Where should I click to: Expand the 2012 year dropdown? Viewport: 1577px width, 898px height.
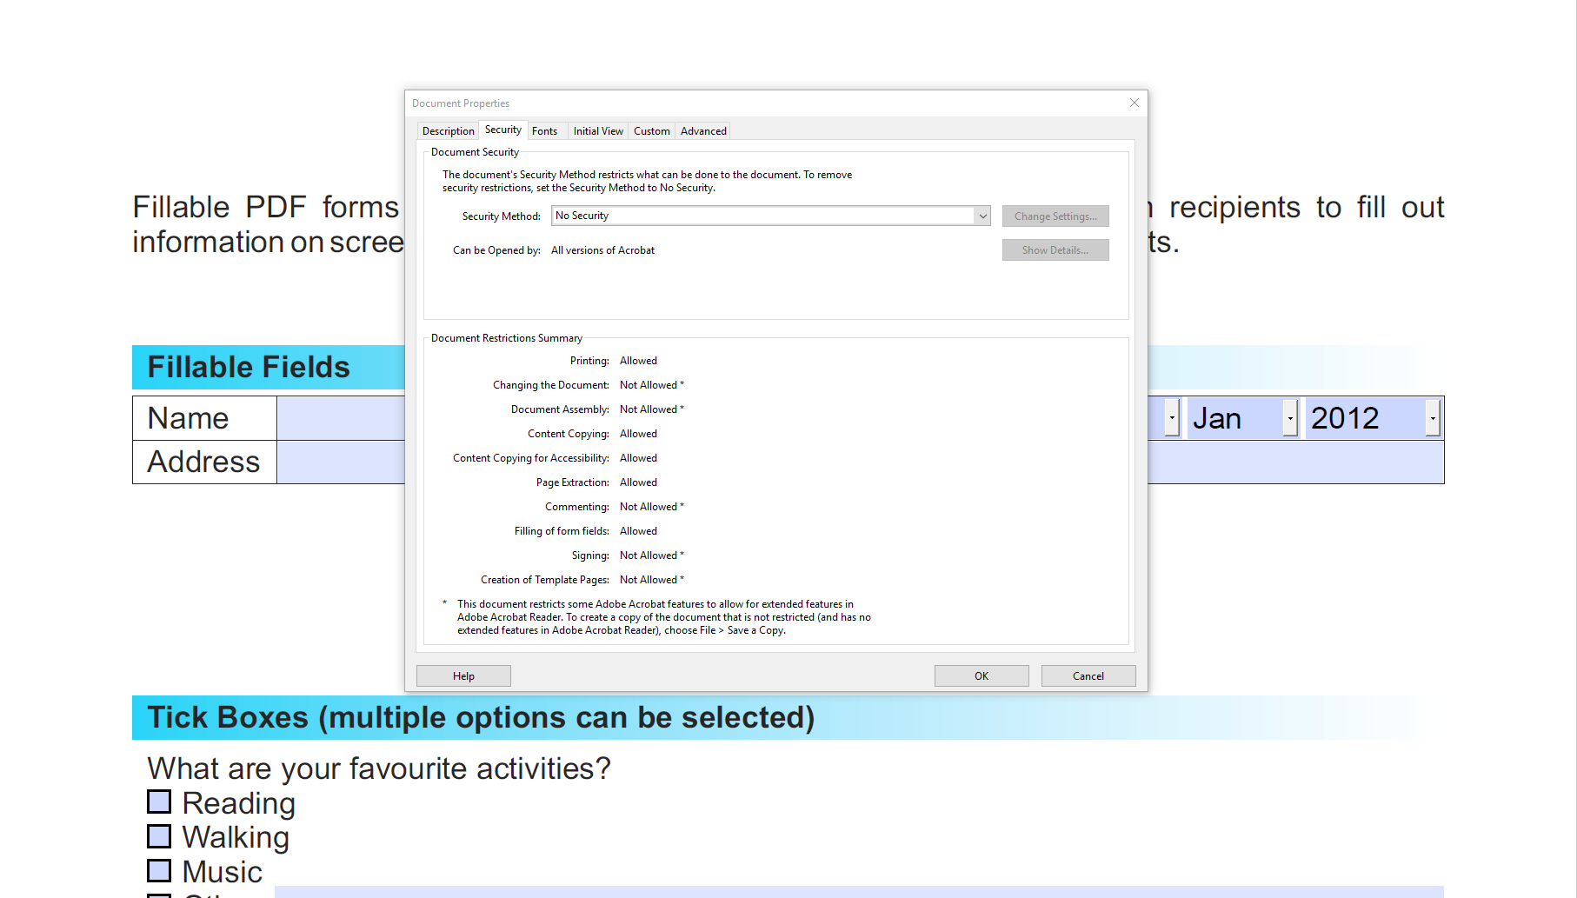pos(1432,418)
